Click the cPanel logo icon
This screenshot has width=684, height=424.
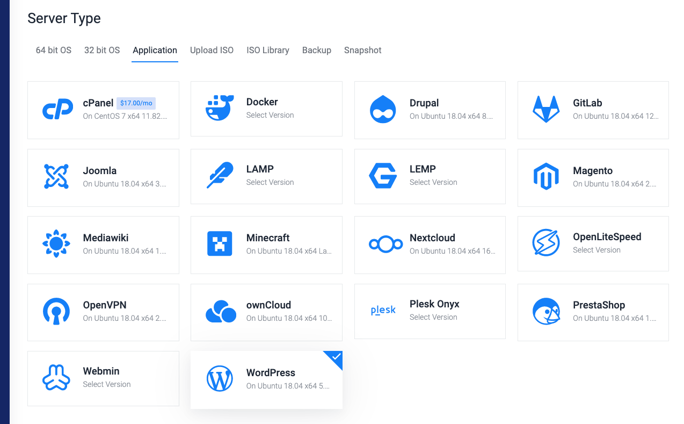57,110
